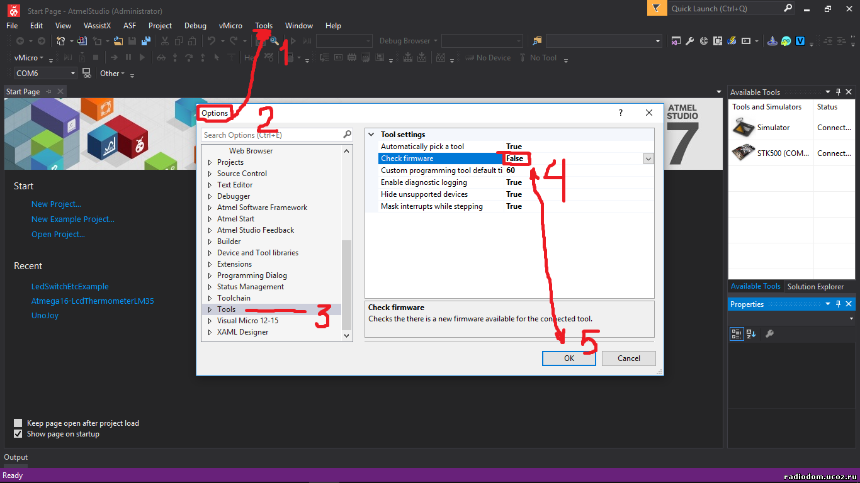This screenshot has height=483, width=860.
Task: Uncheck Show page on startup
Action: [18, 434]
